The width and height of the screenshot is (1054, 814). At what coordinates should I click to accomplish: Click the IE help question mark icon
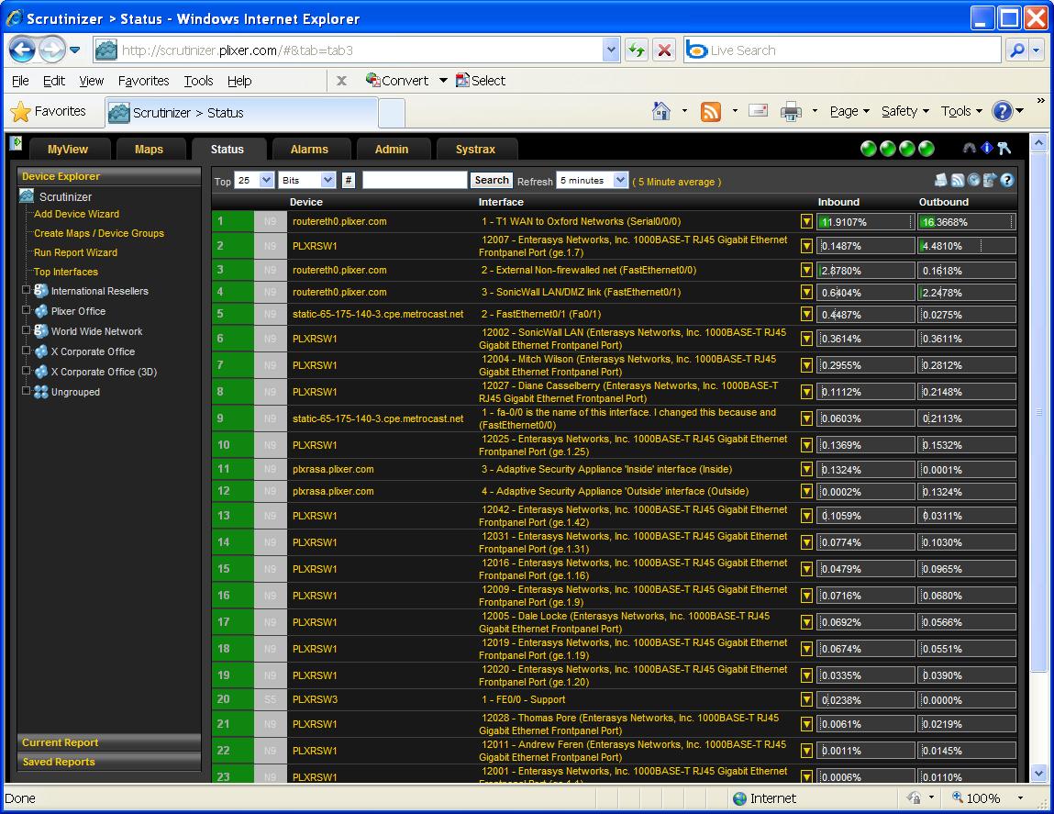1002,111
